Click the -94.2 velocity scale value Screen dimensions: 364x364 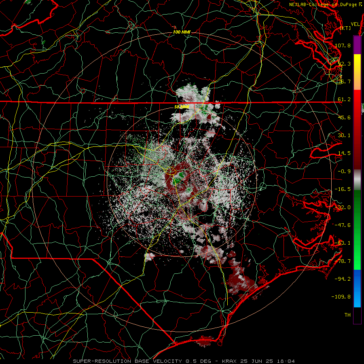click(x=343, y=279)
